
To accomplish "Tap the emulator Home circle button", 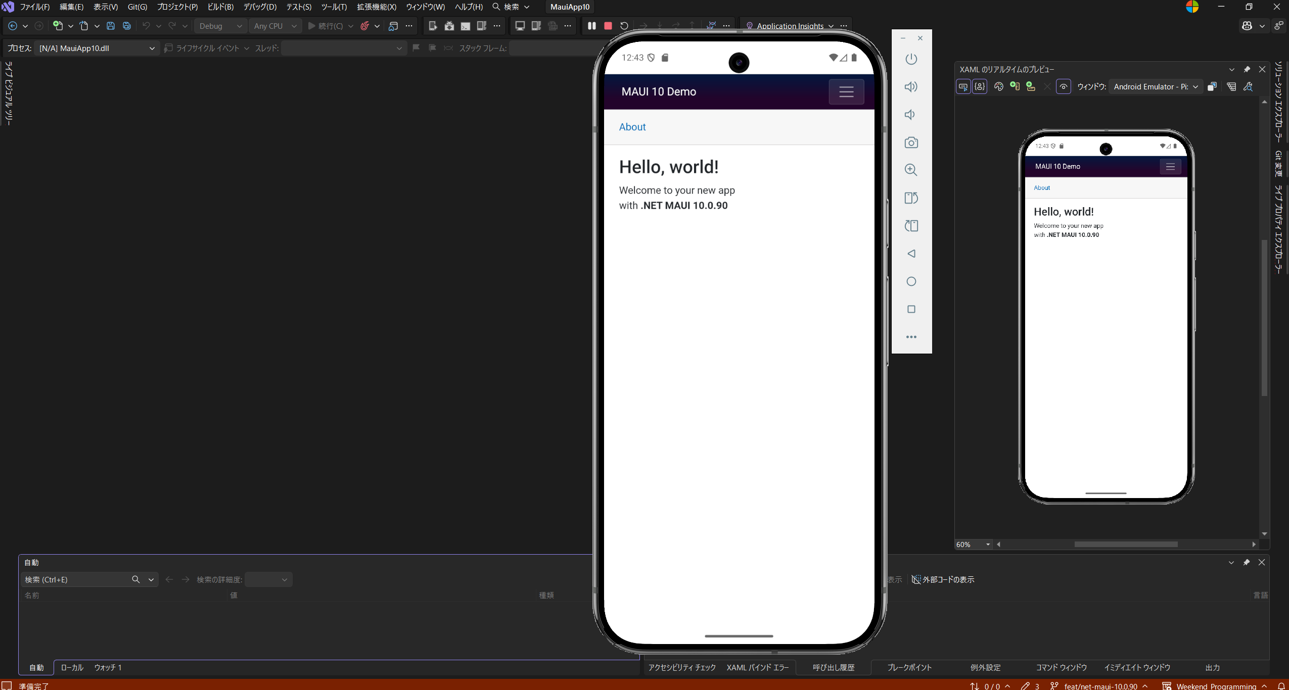I will (x=911, y=281).
